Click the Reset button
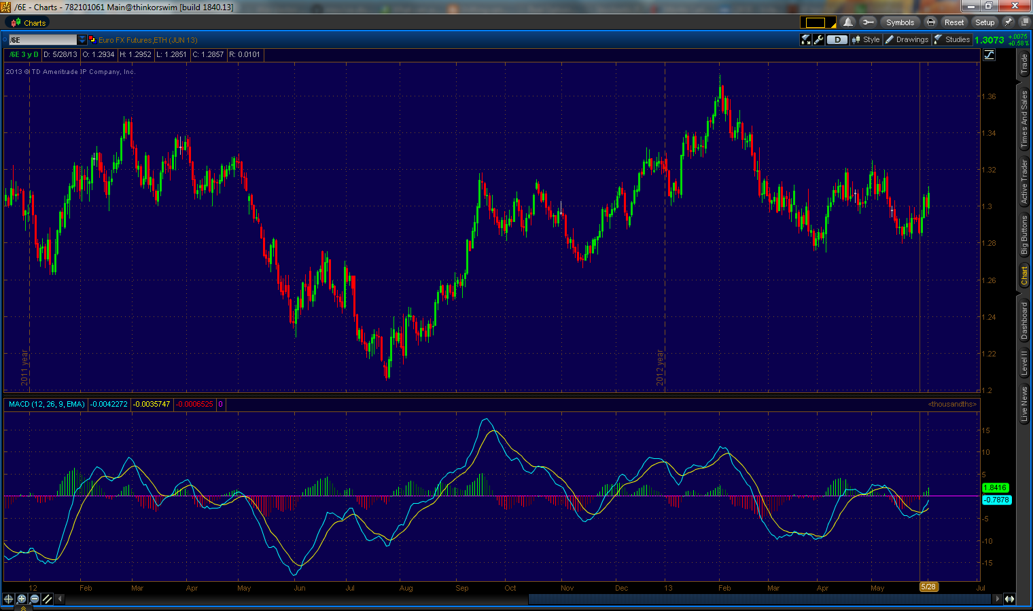This screenshot has width=1033, height=611. (954, 22)
